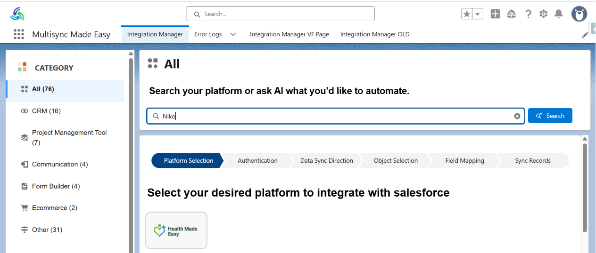Open the Favorites star icon
Image resolution: width=596 pixels, height=253 pixels.
[x=467, y=14]
